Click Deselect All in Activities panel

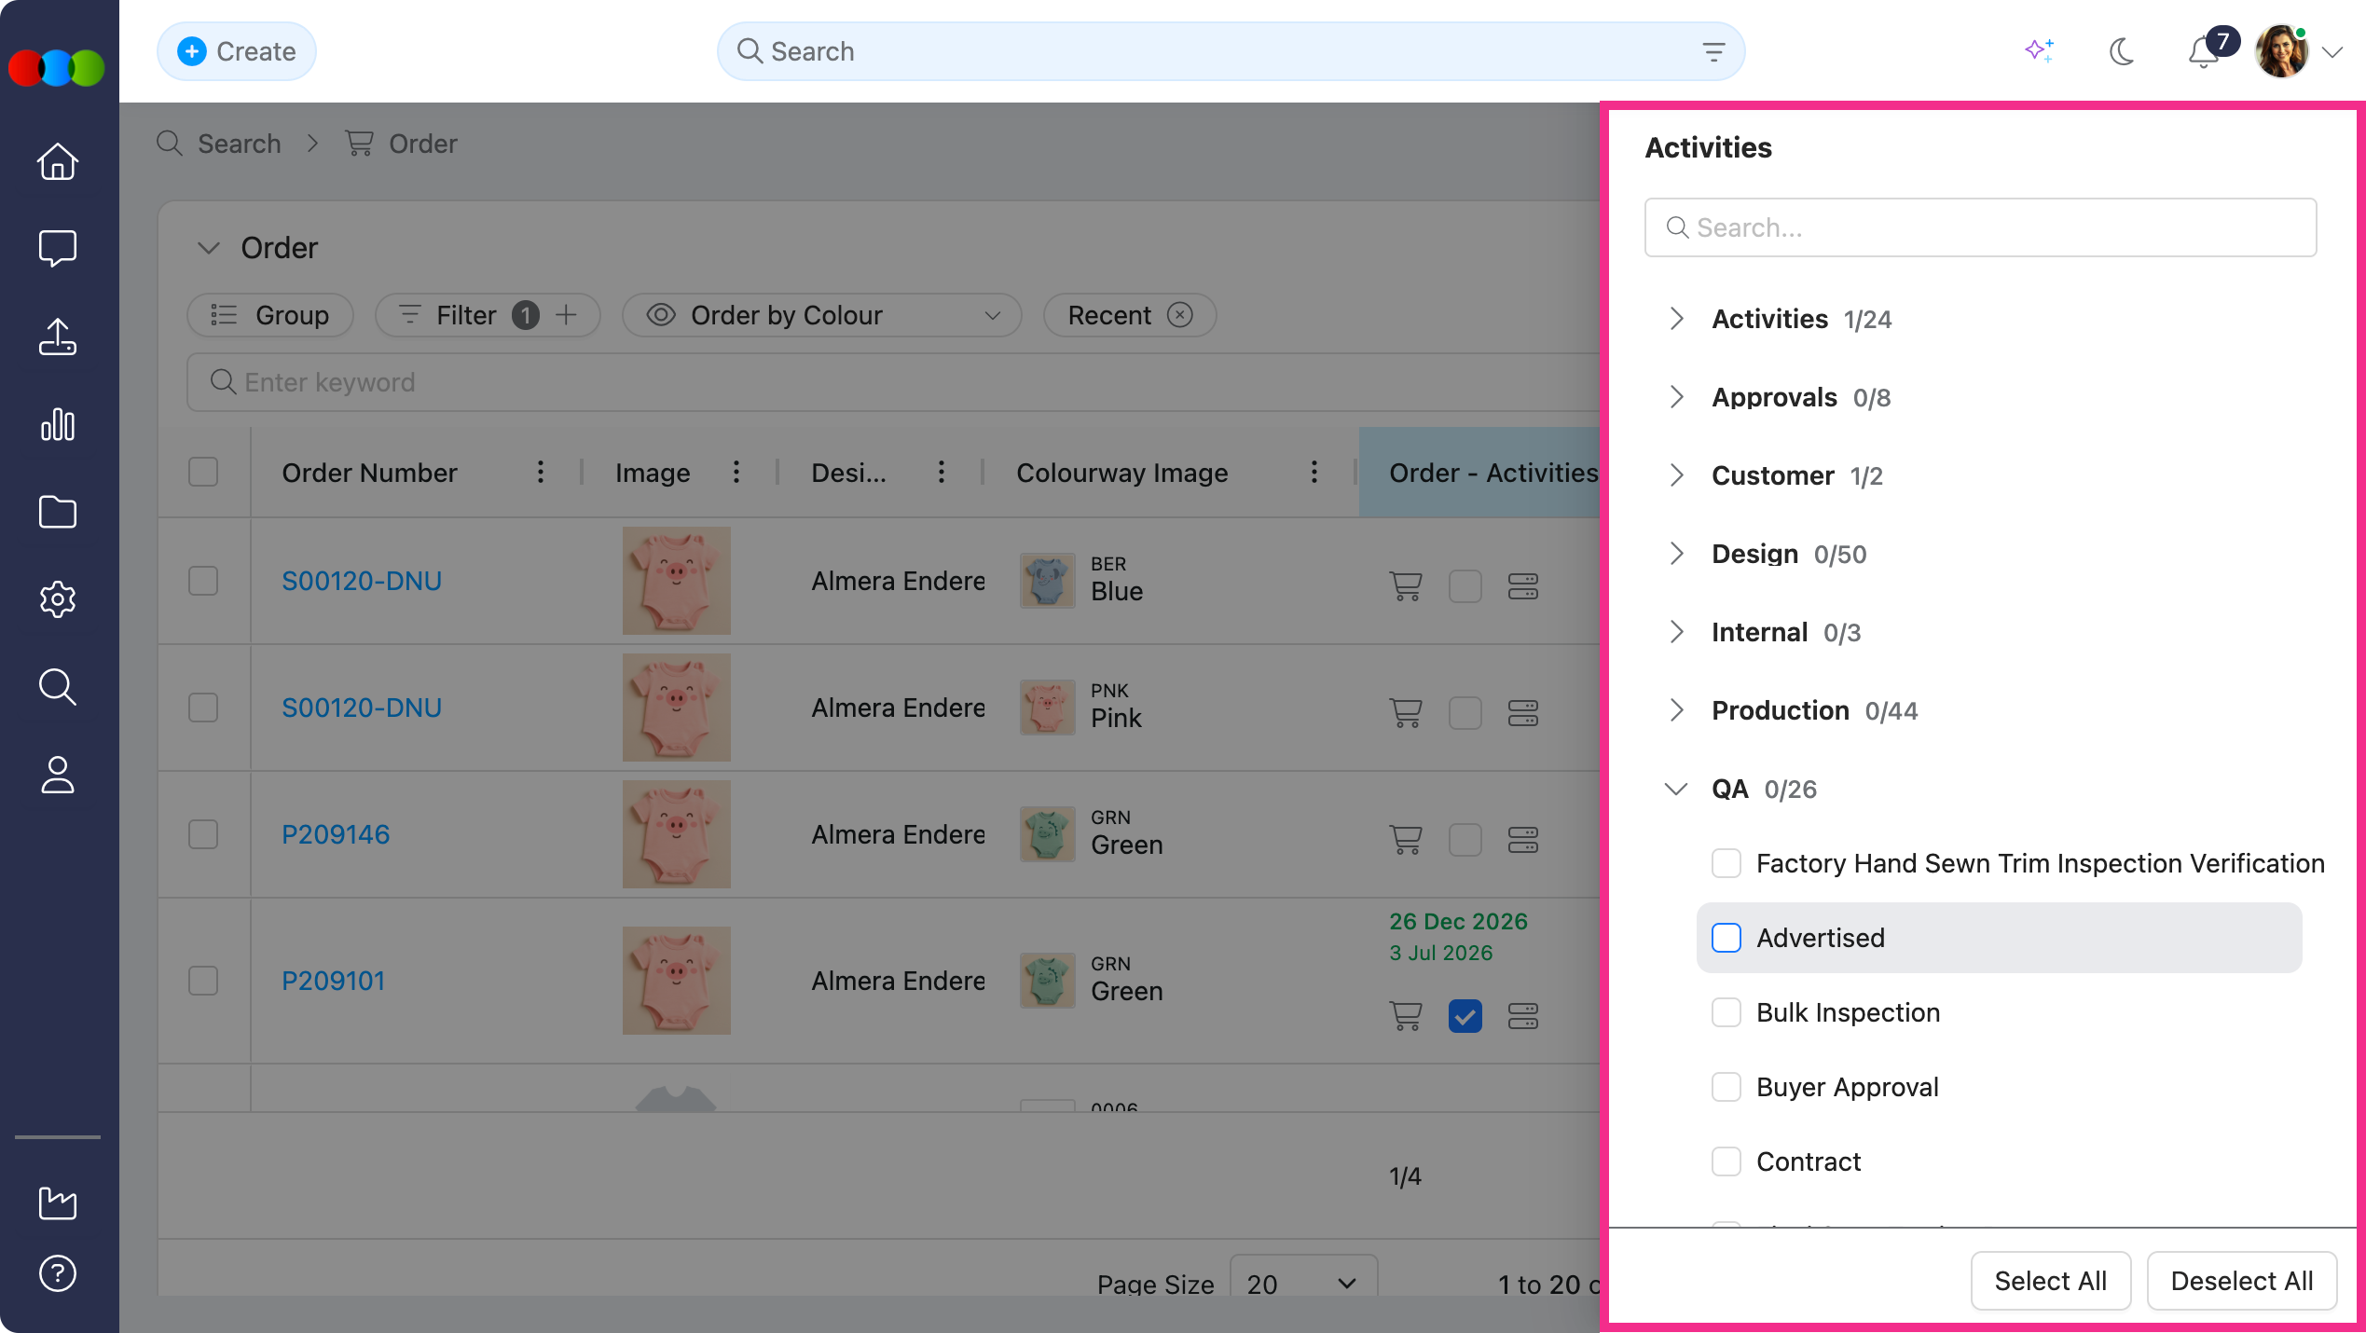click(x=2242, y=1281)
